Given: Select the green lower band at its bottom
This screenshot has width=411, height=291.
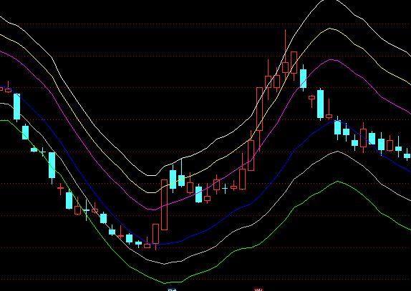Looking at the screenshot, I should pos(165,283).
